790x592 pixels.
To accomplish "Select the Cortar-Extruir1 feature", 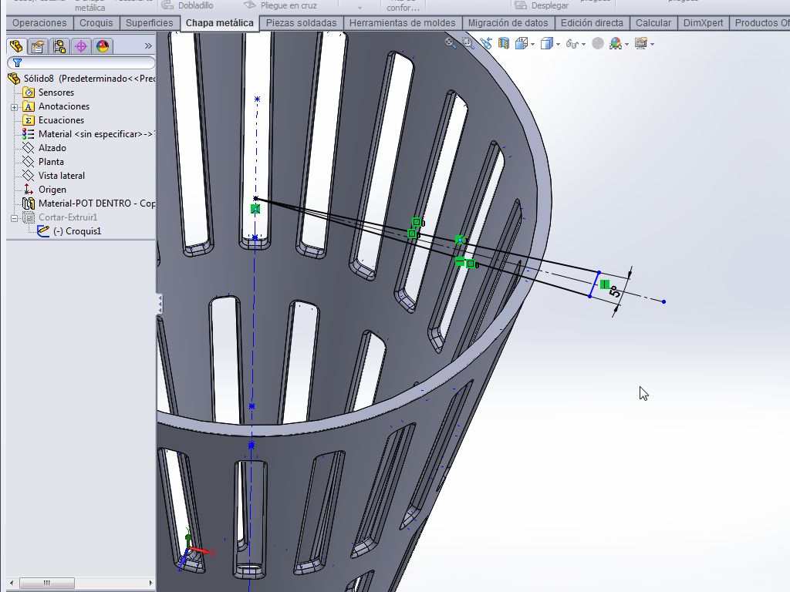I will point(68,217).
